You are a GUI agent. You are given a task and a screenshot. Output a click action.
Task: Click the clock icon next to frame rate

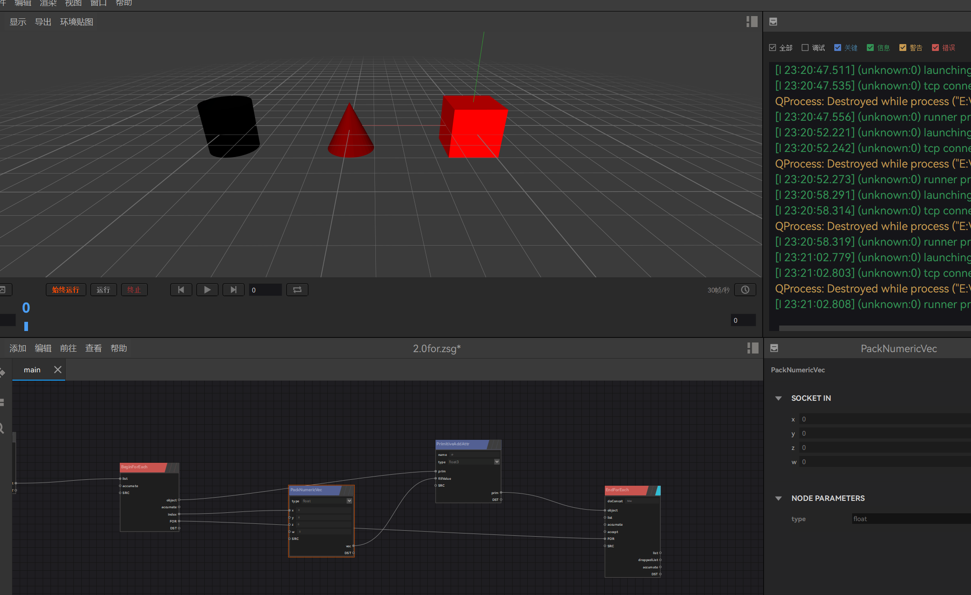pos(745,290)
